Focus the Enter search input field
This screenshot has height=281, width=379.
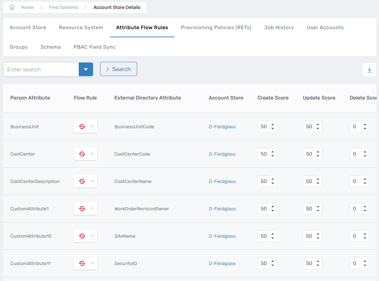41,69
